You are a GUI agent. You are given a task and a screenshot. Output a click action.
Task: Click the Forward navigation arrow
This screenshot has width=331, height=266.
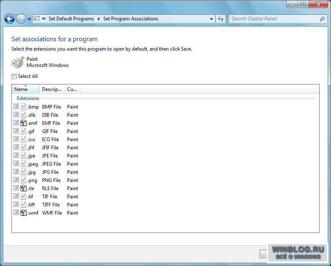click(21, 19)
